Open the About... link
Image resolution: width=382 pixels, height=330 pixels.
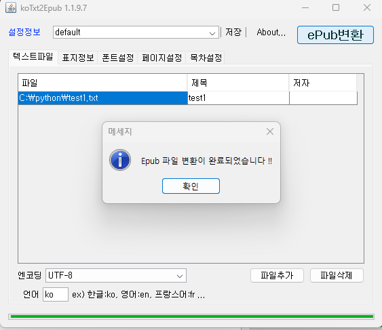click(x=271, y=32)
